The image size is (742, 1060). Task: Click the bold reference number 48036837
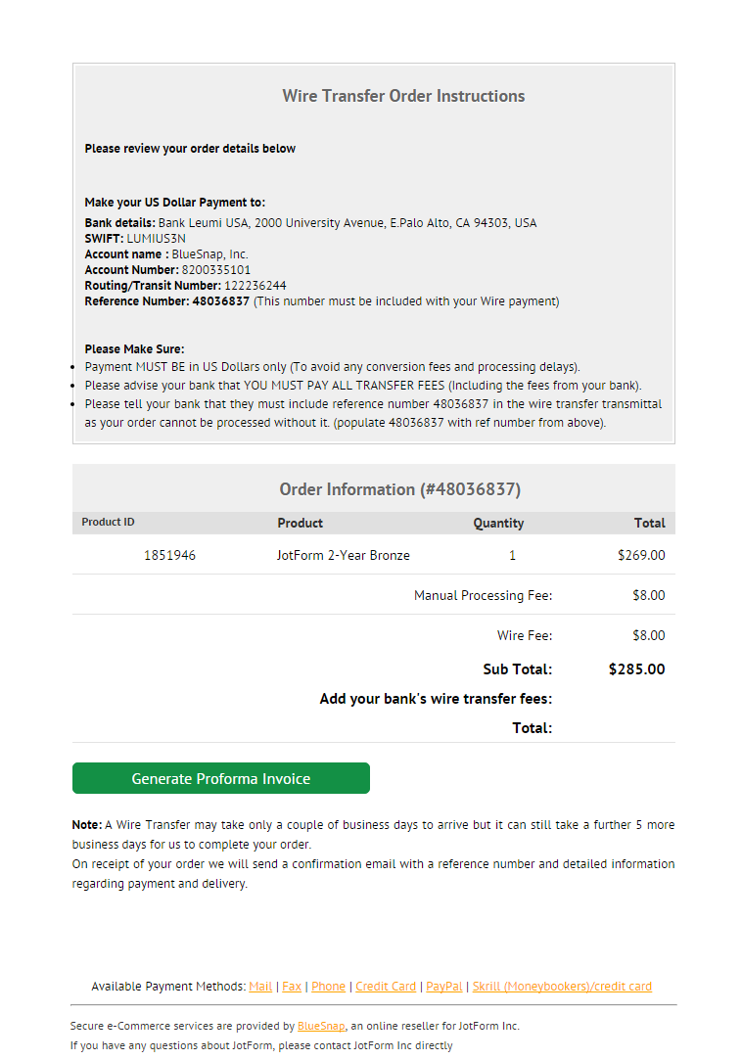point(220,301)
